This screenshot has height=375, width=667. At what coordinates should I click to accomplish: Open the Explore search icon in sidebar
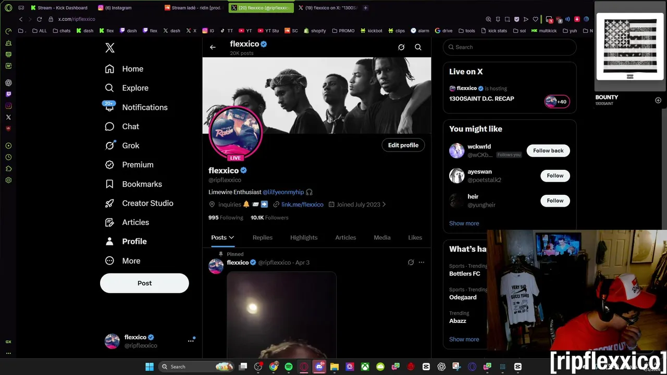click(109, 88)
